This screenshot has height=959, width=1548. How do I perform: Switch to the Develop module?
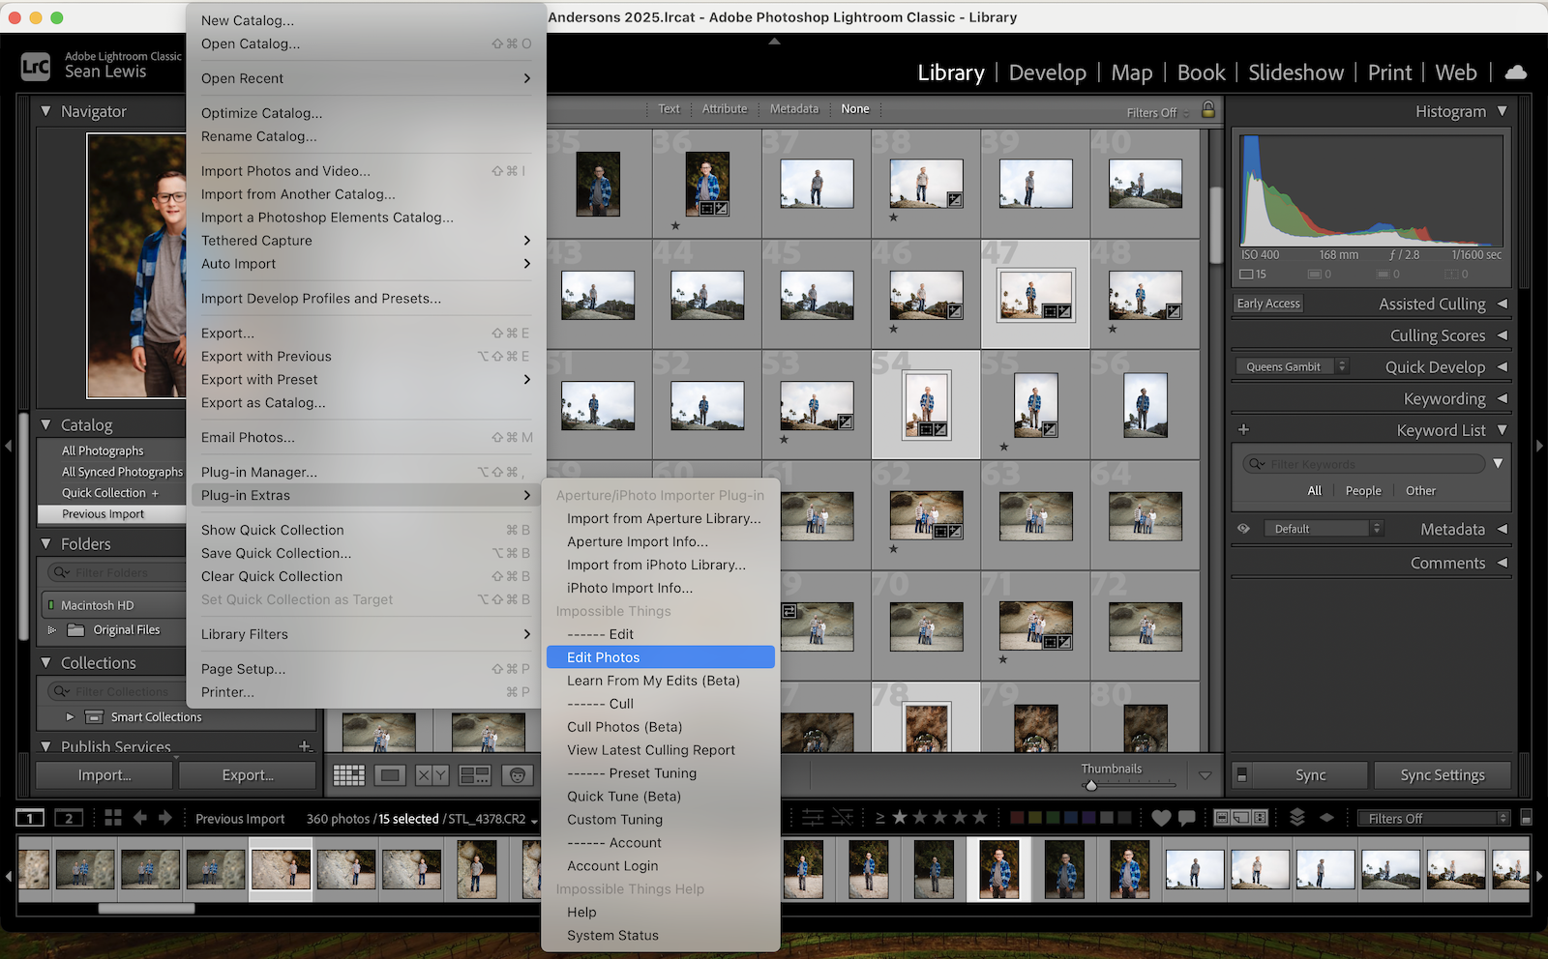coord(1047,73)
